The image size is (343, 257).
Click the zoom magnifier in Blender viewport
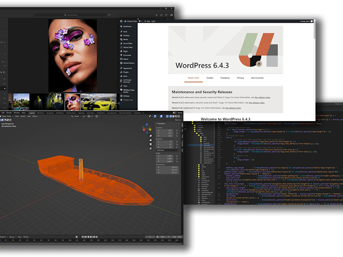click(x=150, y=136)
